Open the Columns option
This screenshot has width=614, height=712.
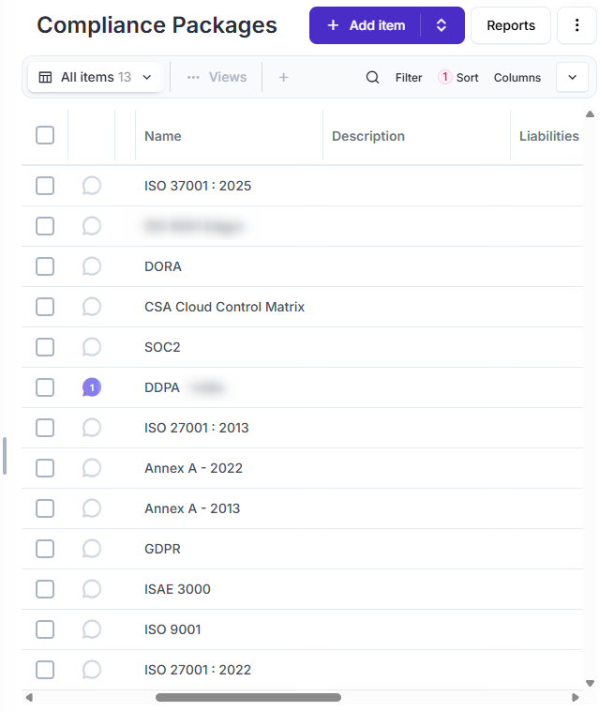tap(517, 78)
